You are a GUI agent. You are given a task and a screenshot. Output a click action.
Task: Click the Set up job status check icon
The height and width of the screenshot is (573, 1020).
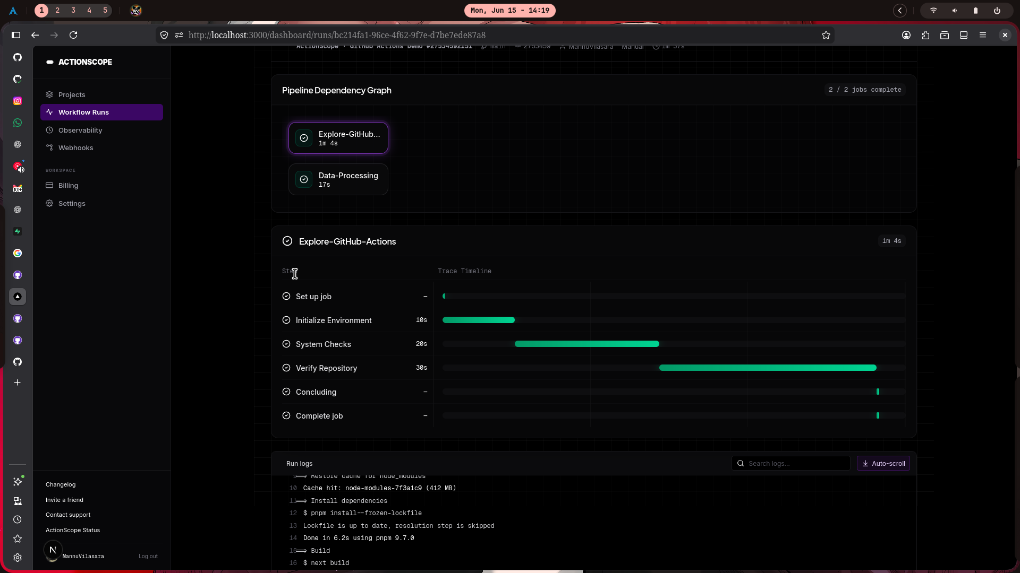286,296
